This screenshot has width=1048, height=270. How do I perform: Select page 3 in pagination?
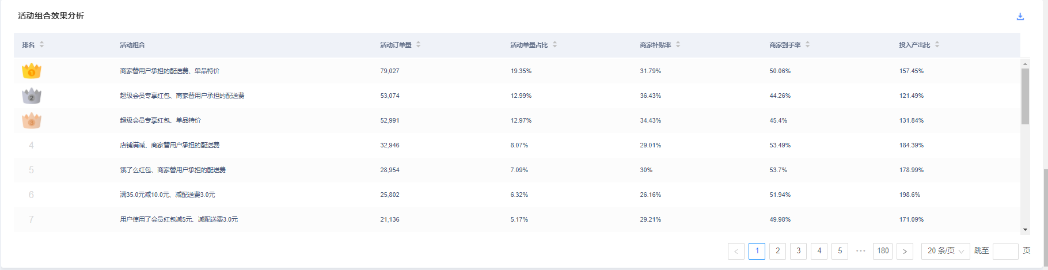coord(798,251)
